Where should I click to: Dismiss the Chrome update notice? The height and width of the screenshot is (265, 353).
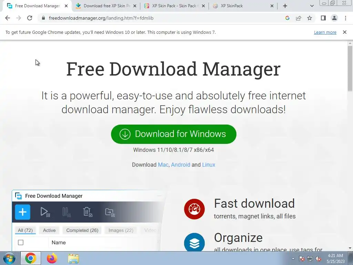pos(345,32)
